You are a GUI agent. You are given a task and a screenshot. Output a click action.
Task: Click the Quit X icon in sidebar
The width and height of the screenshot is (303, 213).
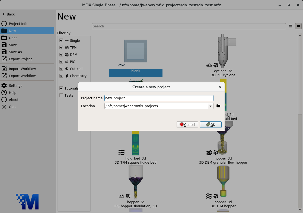pyautogui.click(x=4, y=107)
